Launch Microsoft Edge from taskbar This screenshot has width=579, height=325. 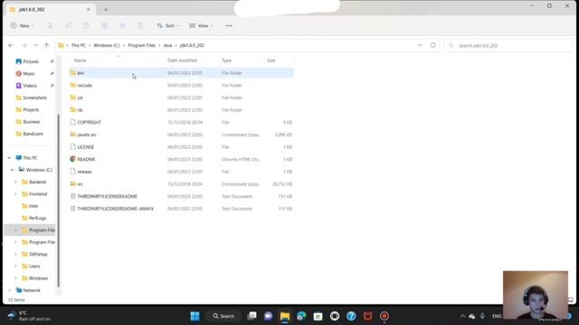(x=301, y=316)
